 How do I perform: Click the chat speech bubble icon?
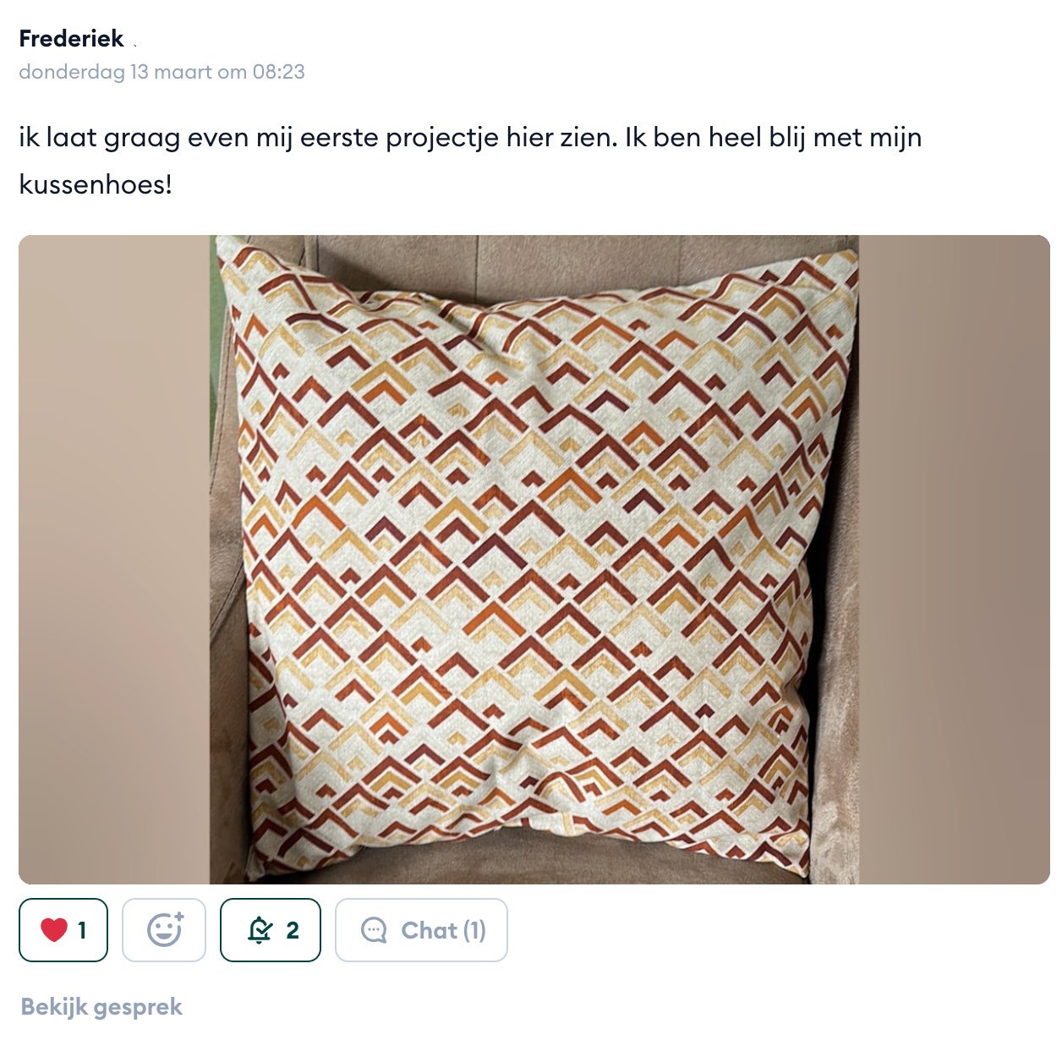click(374, 930)
